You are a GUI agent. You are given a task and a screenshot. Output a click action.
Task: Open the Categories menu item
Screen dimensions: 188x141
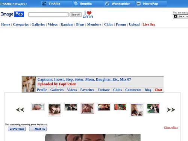point(21,24)
